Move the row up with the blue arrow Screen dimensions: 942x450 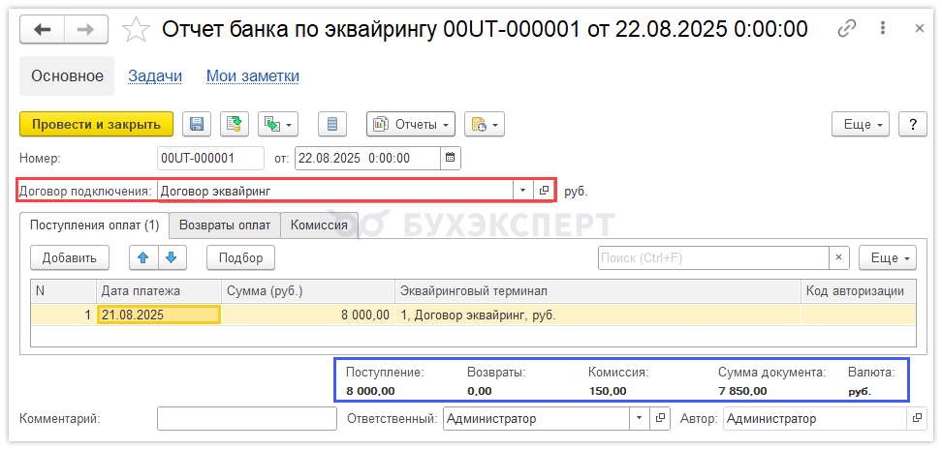143,258
